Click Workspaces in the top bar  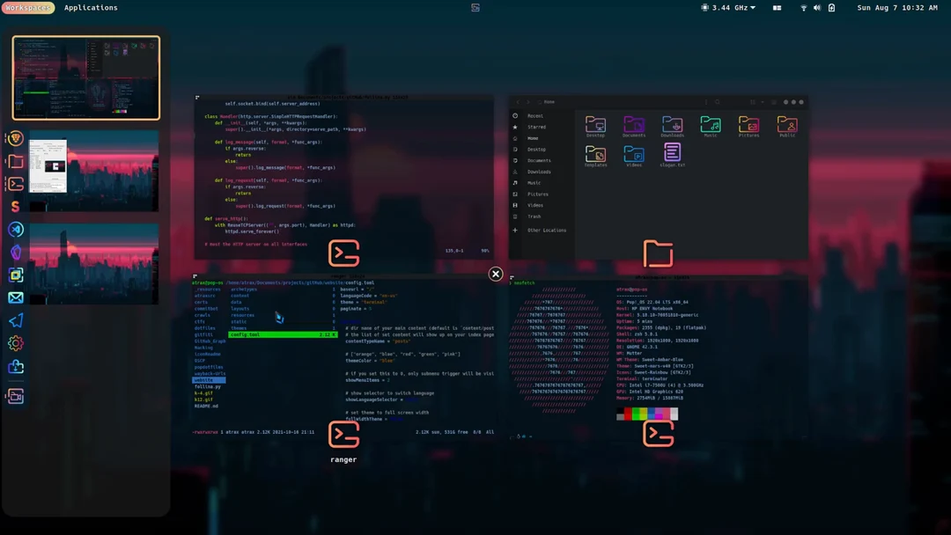tap(26, 7)
